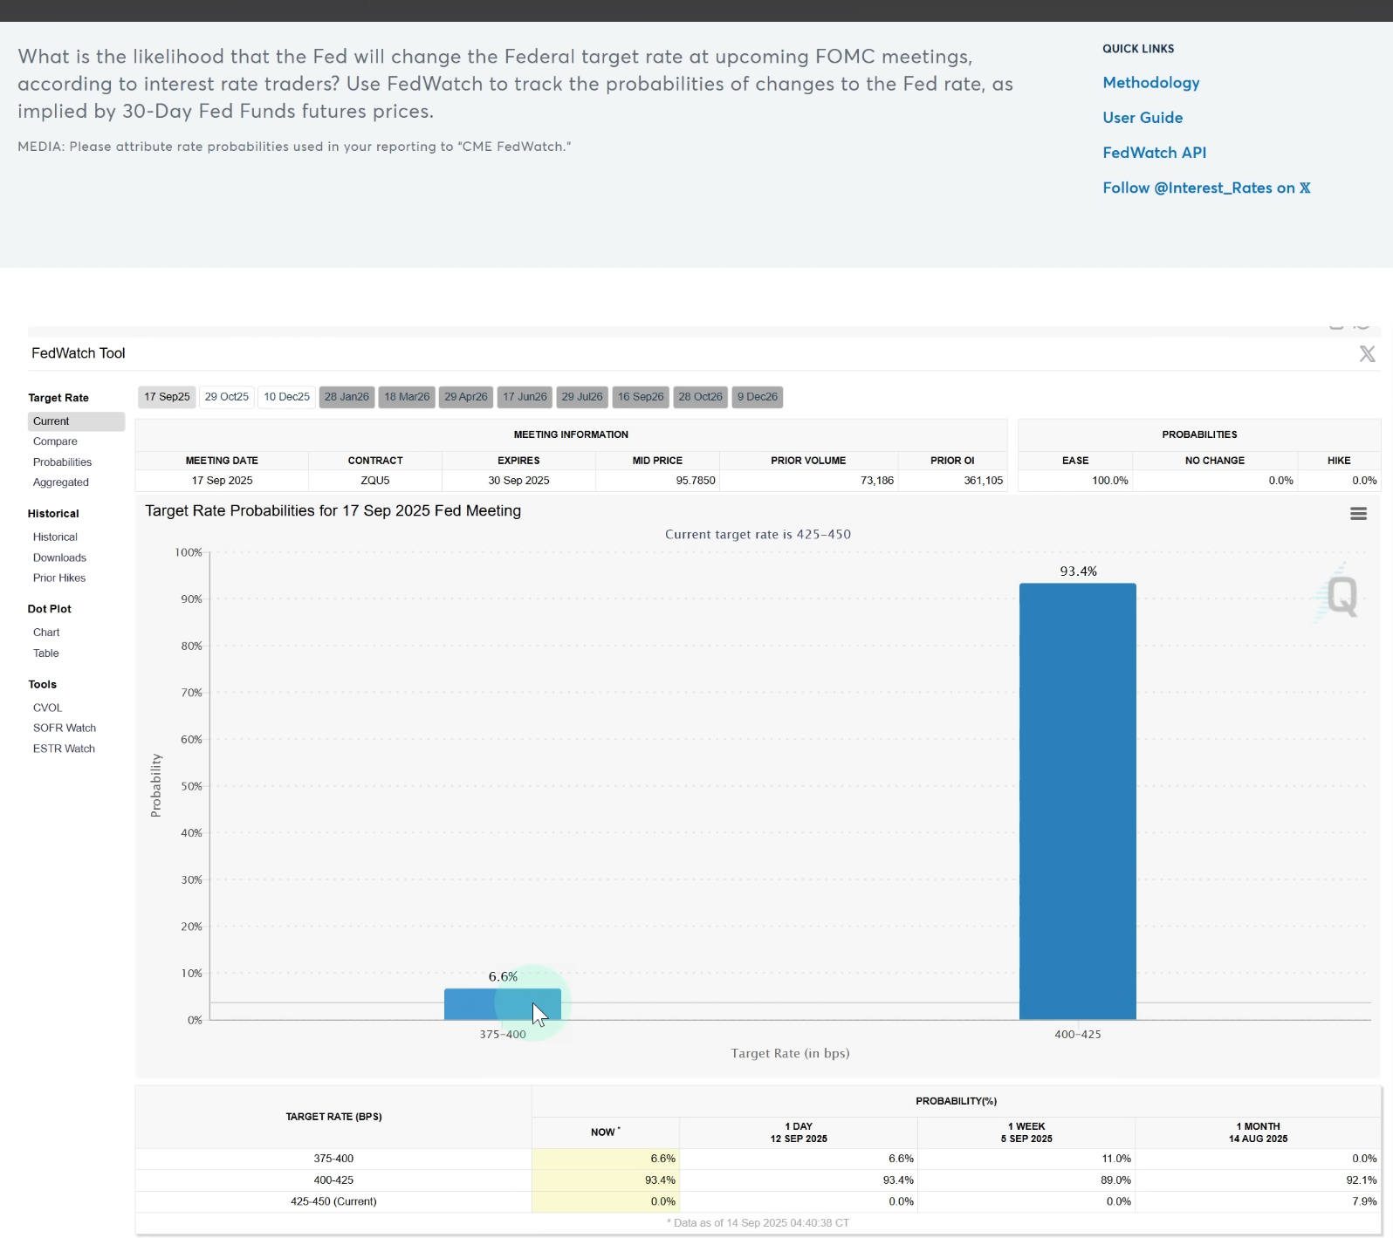Open the chart hamburger menu icon

tap(1358, 514)
